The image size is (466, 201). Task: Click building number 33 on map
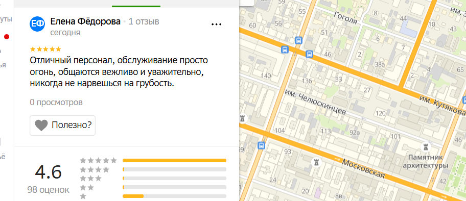tap(338, 79)
